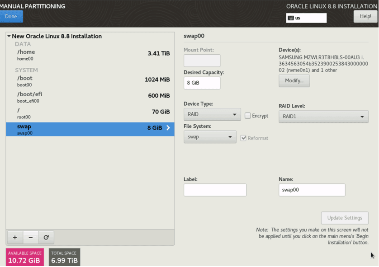Remove selected swap partition with minus button
This screenshot has width=379, height=267.
[x=31, y=237]
